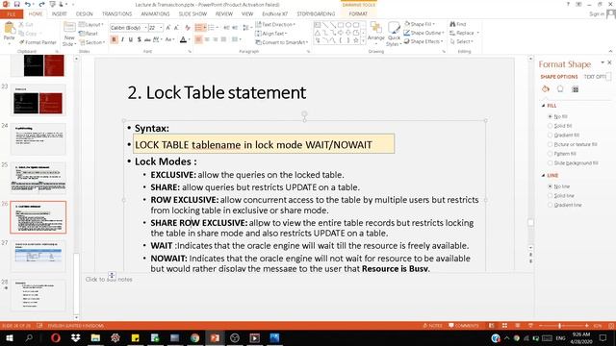Screen dimensions: 616x346
Task: Select the No line radio button
Action: pos(550,186)
